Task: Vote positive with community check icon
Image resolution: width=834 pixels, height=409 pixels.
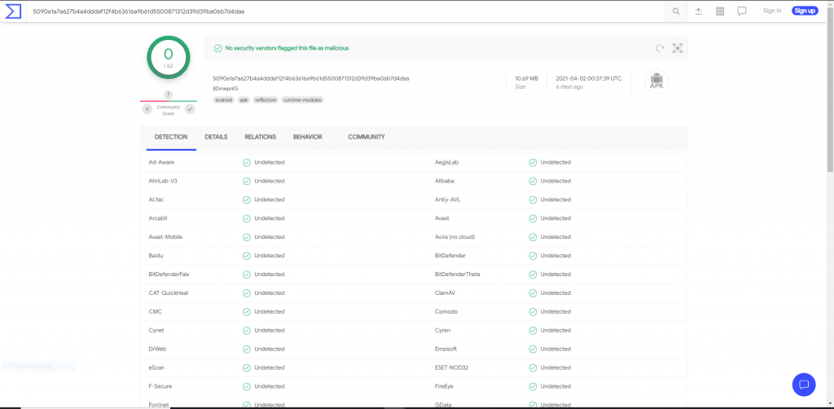Action: tap(190, 109)
